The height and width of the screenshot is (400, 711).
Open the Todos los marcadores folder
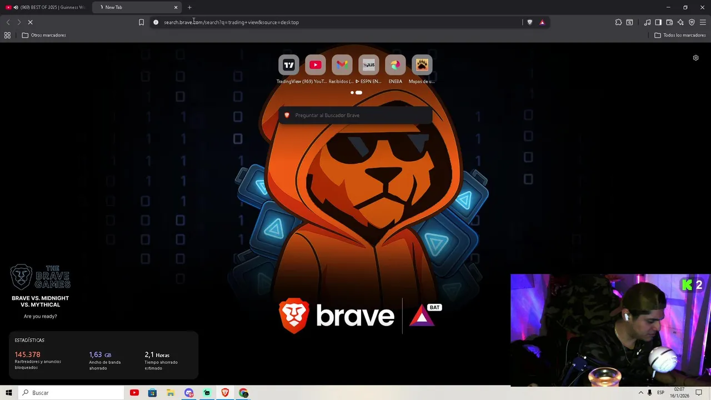click(x=680, y=35)
